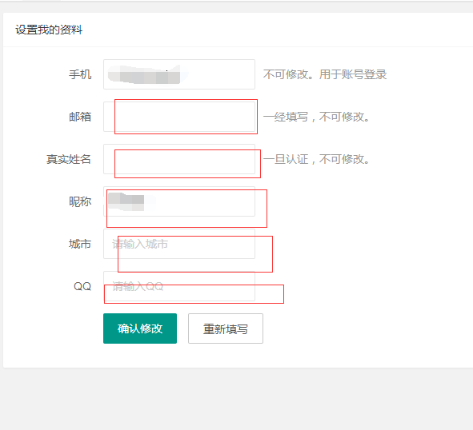
Task: Click the 重新填写 reset button
Action: 226,328
